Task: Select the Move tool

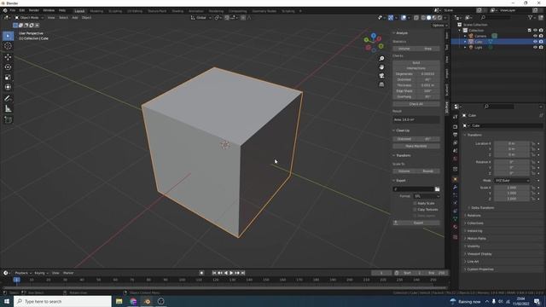Action: coord(8,57)
